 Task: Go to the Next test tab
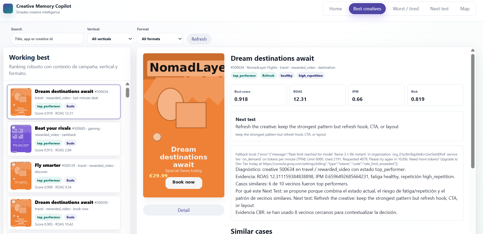point(439,9)
